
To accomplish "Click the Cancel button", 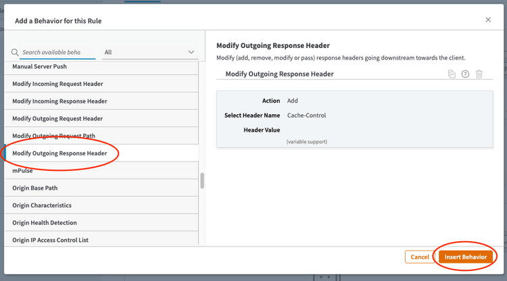I will [420, 257].
